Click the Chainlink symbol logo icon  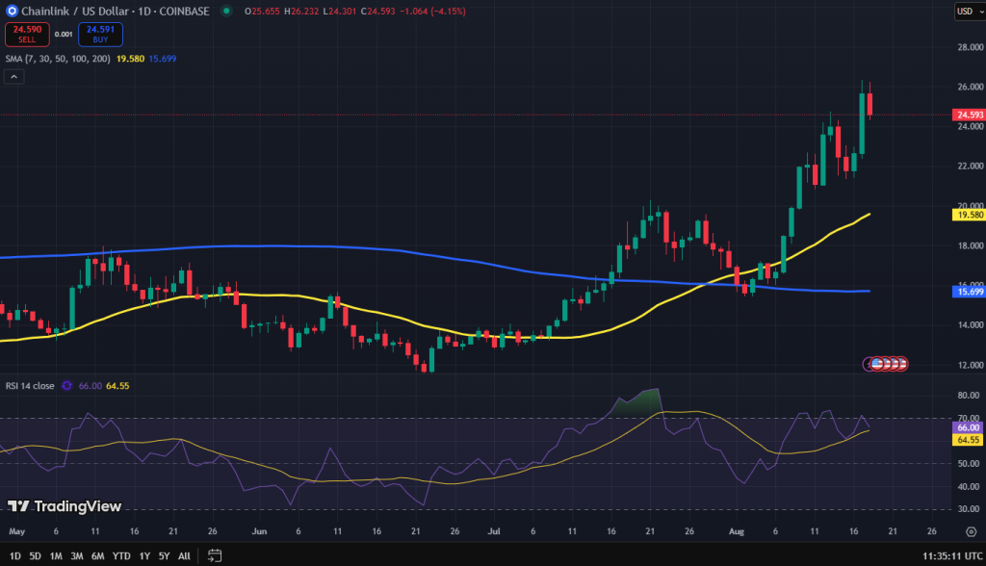coord(12,12)
